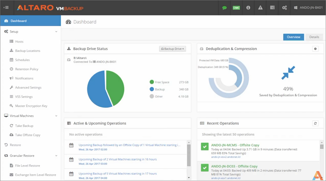Image resolution: width=326 pixels, height=181 pixels.
Task: Click the Dashboard heading gauge icon
Action: pyautogui.click(x=68, y=22)
